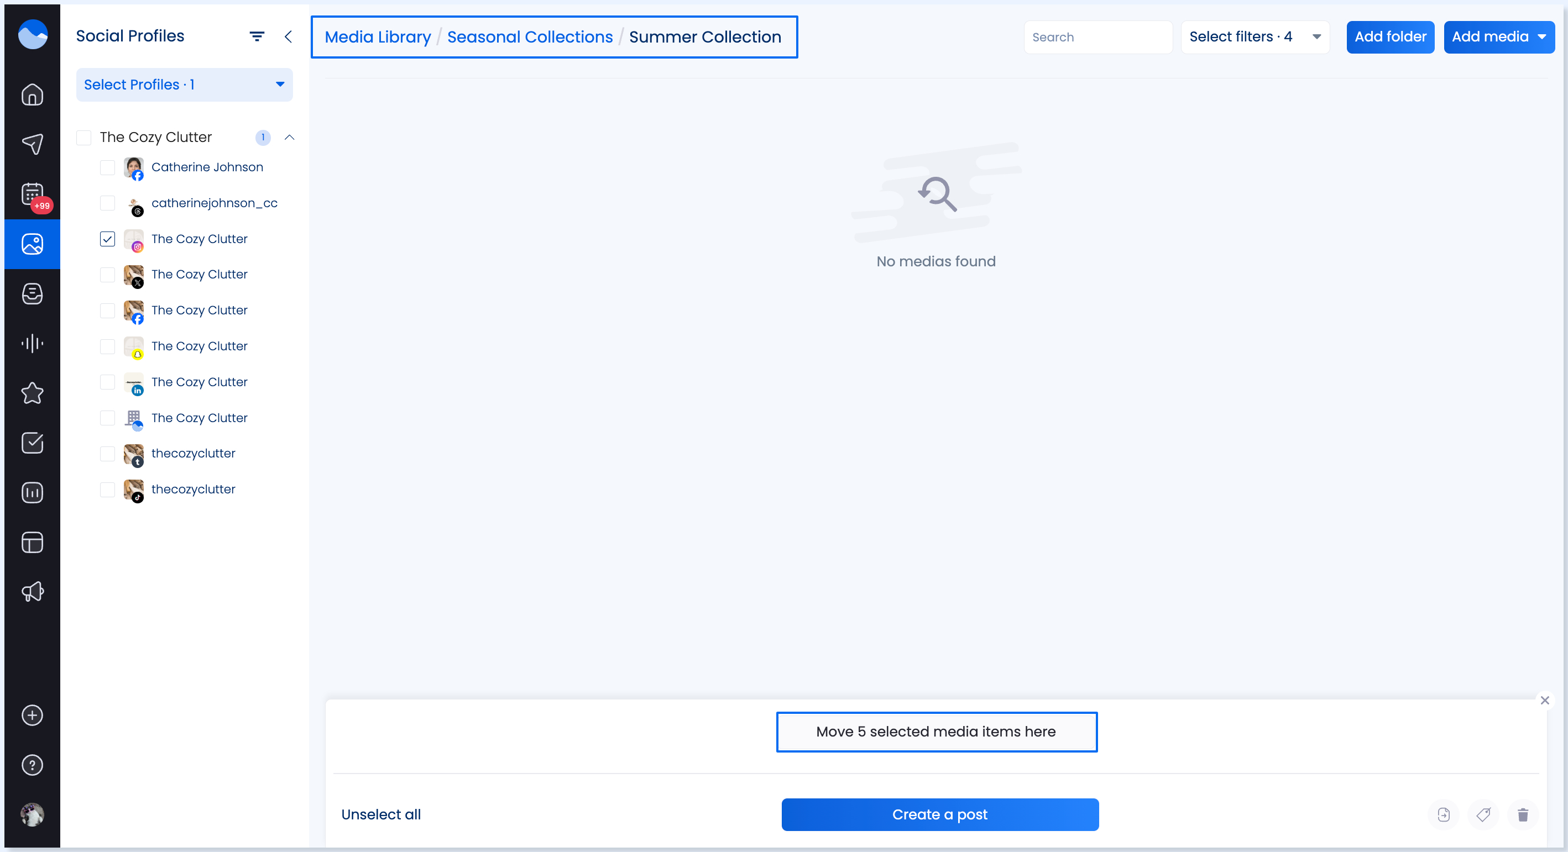The width and height of the screenshot is (1568, 852).
Task: Open the user avatar profile
Action: [x=32, y=814]
